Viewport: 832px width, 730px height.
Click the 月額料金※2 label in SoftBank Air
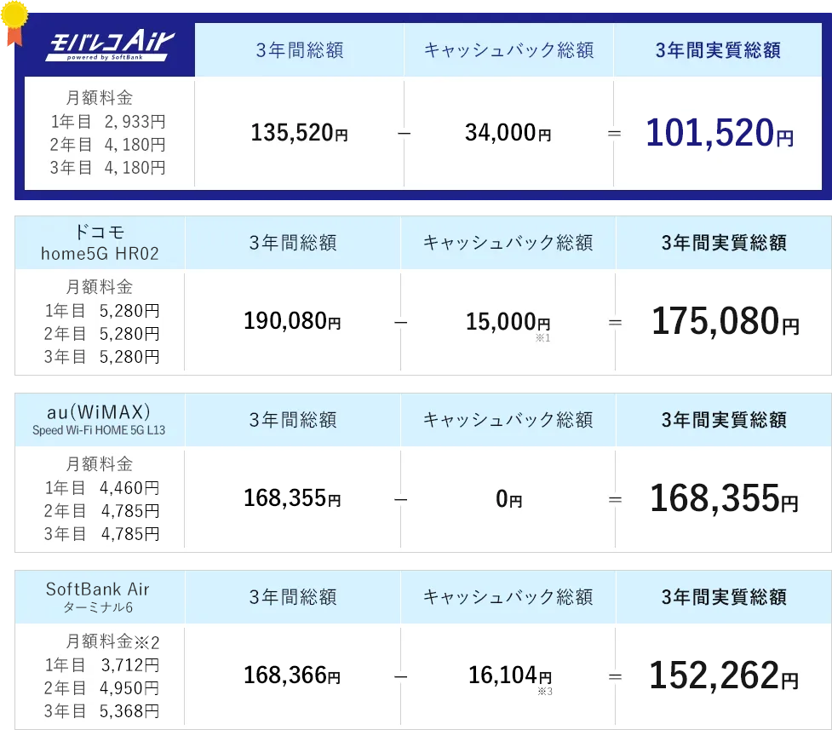coord(112,641)
